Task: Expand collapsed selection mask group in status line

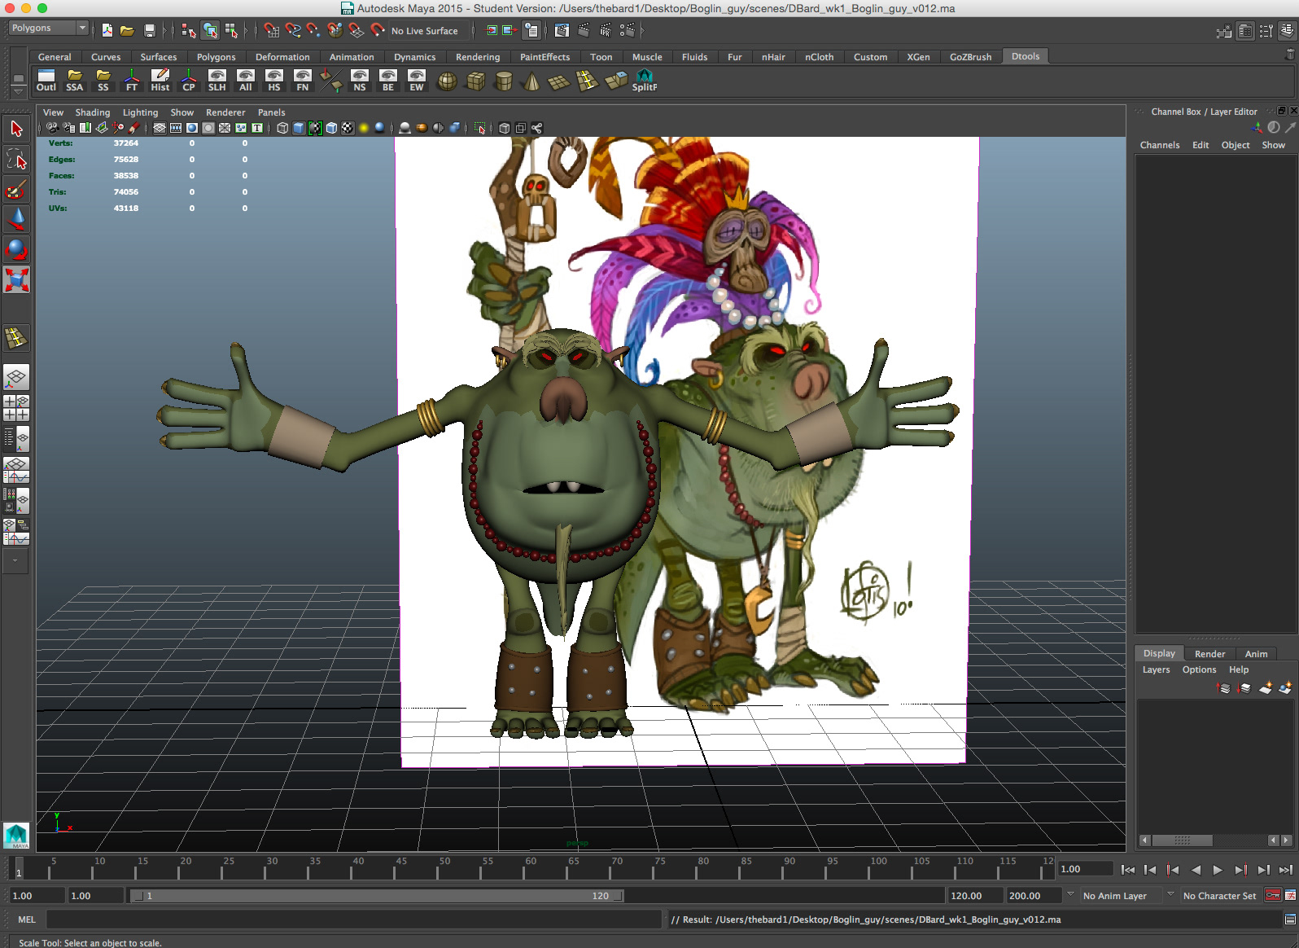Action: coord(247,30)
